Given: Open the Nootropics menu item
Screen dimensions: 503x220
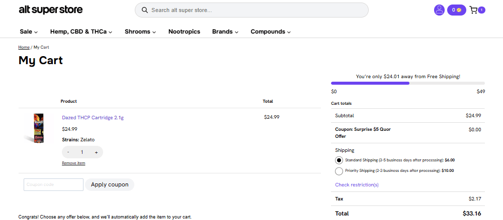Looking at the screenshot, I should point(184,32).
